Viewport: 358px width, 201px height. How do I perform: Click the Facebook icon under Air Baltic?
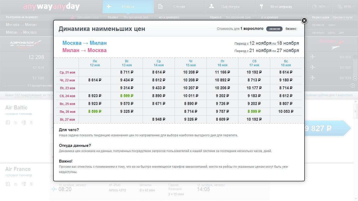(x=8, y=122)
